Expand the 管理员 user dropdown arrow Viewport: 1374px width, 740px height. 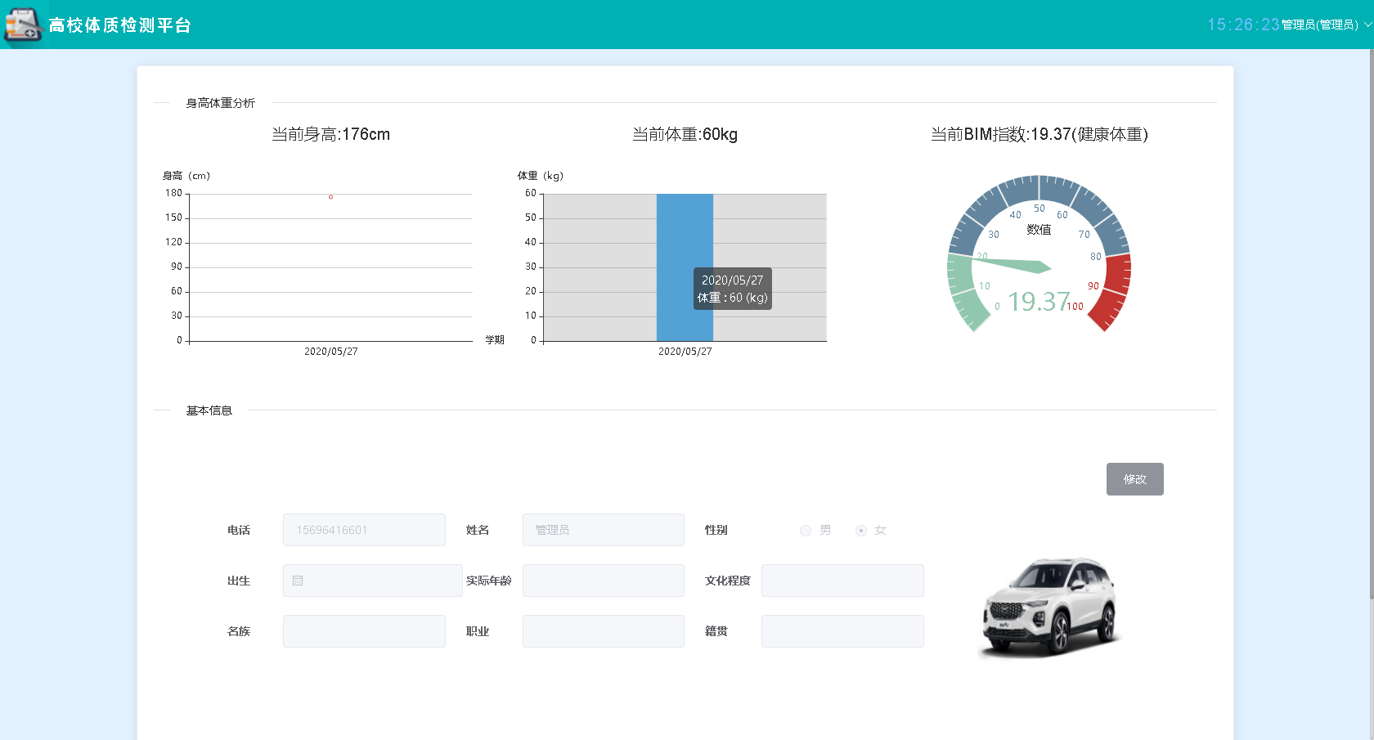click(1367, 25)
